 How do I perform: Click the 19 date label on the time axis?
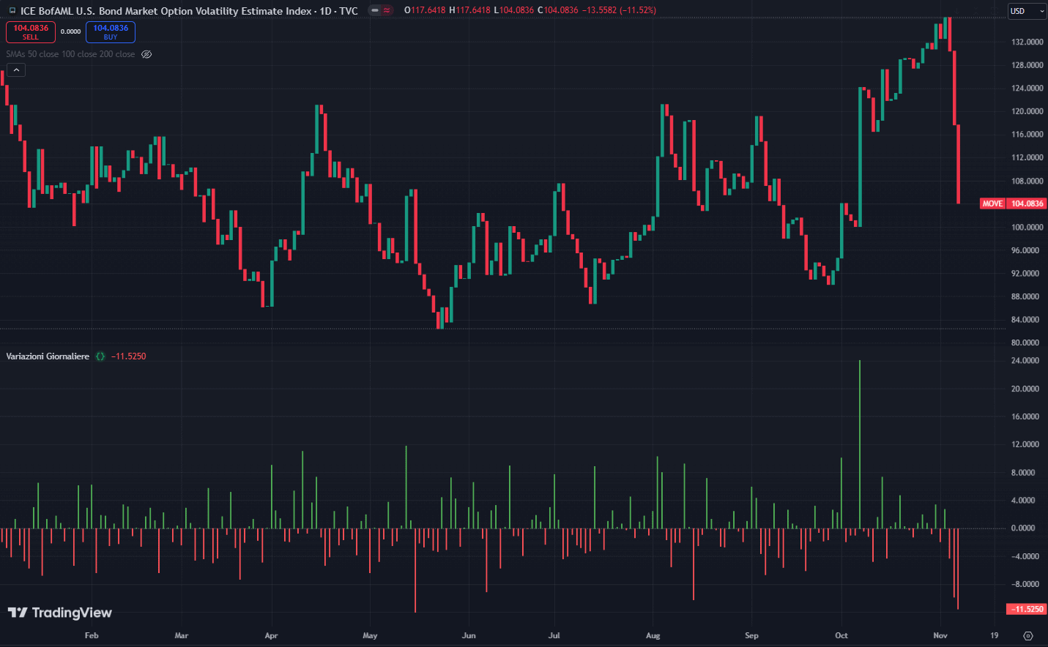(995, 635)
